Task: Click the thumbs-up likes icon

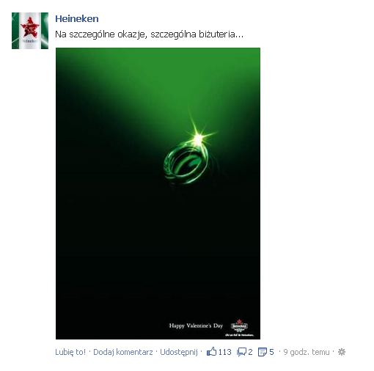Action: [211, 352]
